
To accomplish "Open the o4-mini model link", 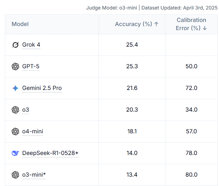I will click(33, 131).
